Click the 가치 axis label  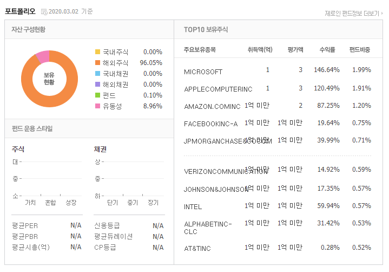tap(30, 203)
